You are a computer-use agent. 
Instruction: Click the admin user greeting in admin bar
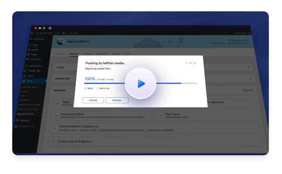pyautogui.click(x=241, y=33)
